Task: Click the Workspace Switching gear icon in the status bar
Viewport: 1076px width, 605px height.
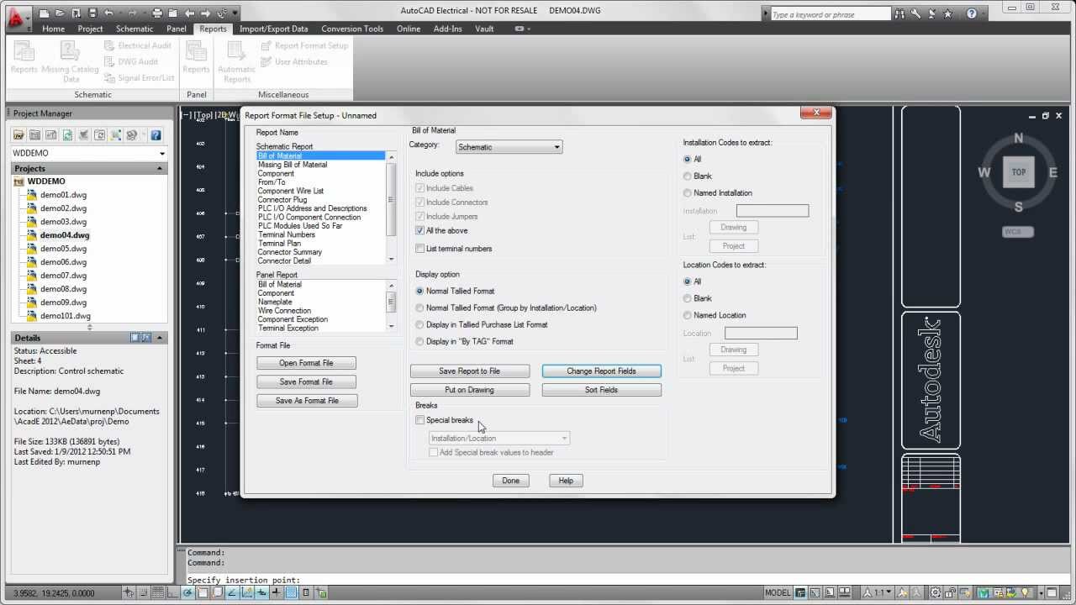Action: pyautogui.click(x=935, y=593)
